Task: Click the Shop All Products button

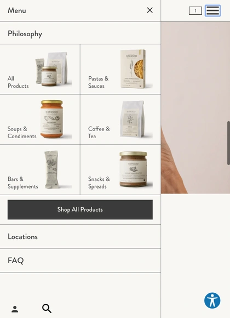Action: [80, 209]
